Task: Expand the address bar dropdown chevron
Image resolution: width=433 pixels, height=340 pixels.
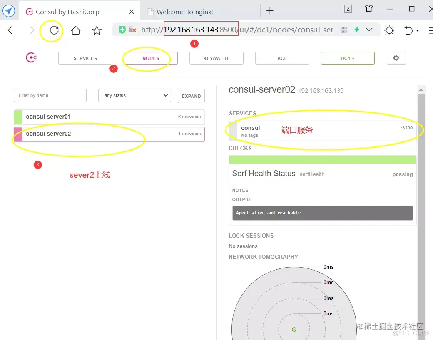Action: point(369,30)
